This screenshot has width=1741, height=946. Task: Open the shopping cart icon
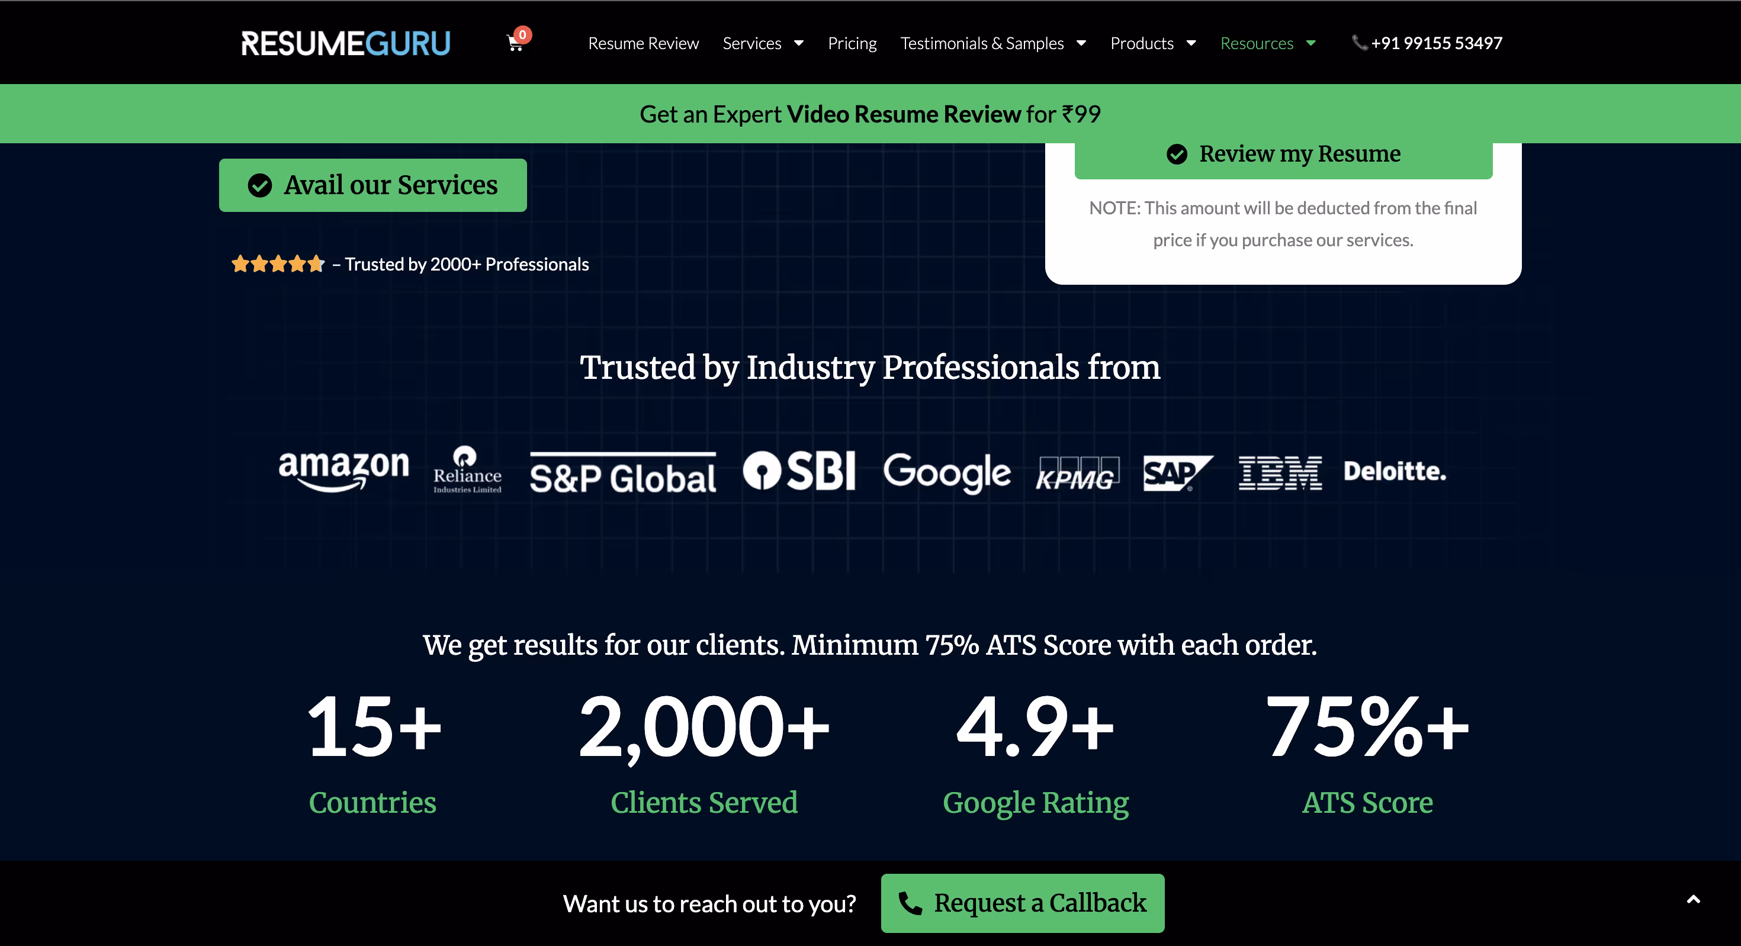pos(515,44)
